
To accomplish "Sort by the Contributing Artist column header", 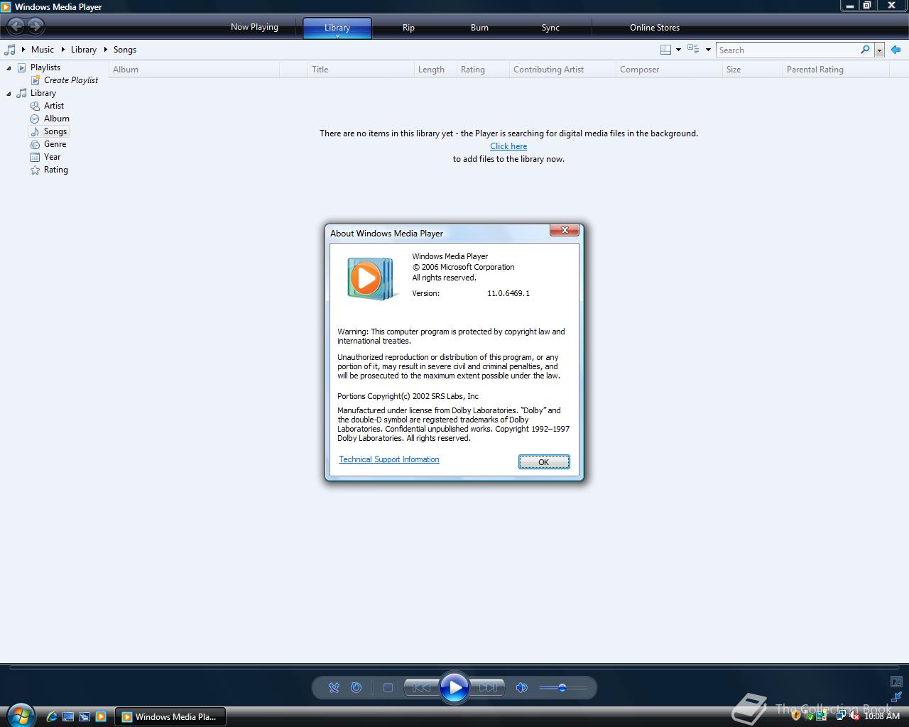I will (562, 70).
